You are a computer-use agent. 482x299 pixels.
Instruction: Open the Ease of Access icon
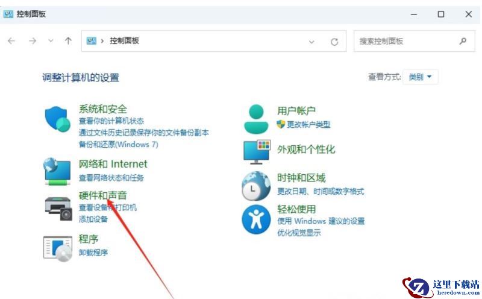point(256,219)
